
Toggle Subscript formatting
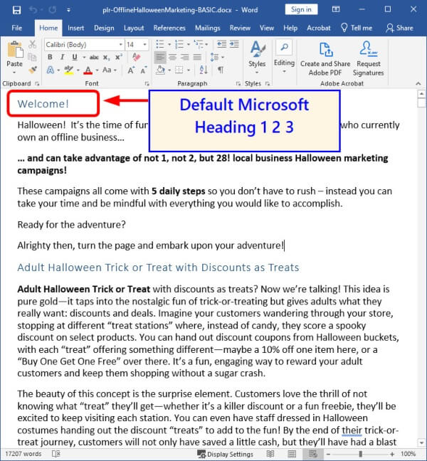pos(107,58)
